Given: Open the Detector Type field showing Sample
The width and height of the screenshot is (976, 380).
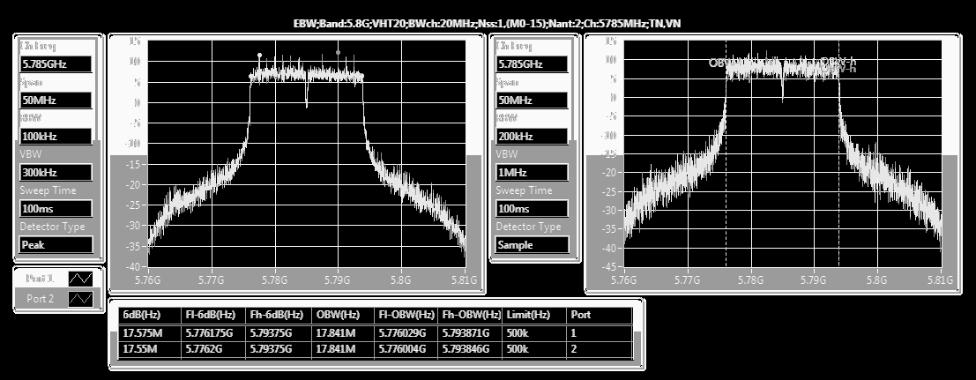Looking at the screenshot, I should tap(533, 244).
